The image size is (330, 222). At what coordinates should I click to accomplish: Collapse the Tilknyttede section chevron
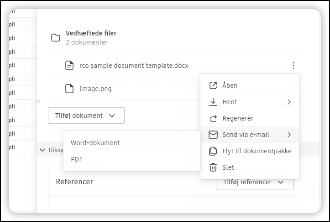pos(42,150)
